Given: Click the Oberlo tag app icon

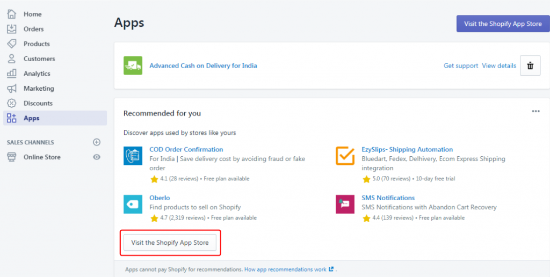Looking at the screenshot, I should (x=133, y=204).
